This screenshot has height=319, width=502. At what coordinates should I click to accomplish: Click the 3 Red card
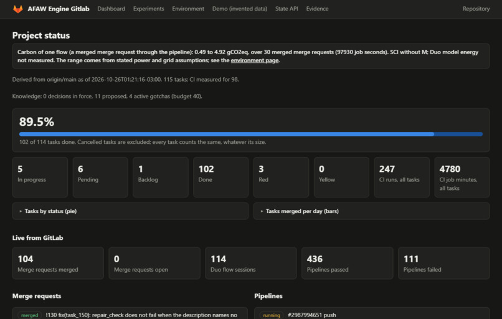[x=281, y=177]
